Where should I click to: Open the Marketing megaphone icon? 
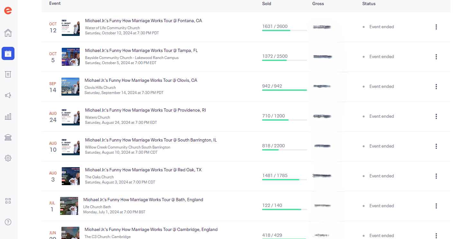point(8,95)
